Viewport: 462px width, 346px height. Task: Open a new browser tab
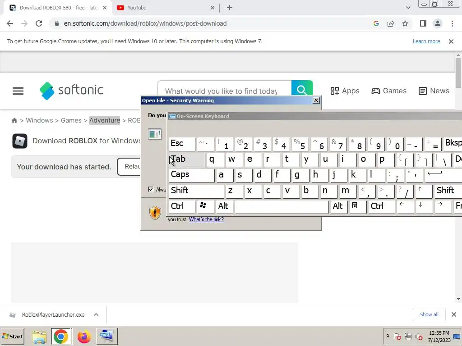tap(230, 8)
